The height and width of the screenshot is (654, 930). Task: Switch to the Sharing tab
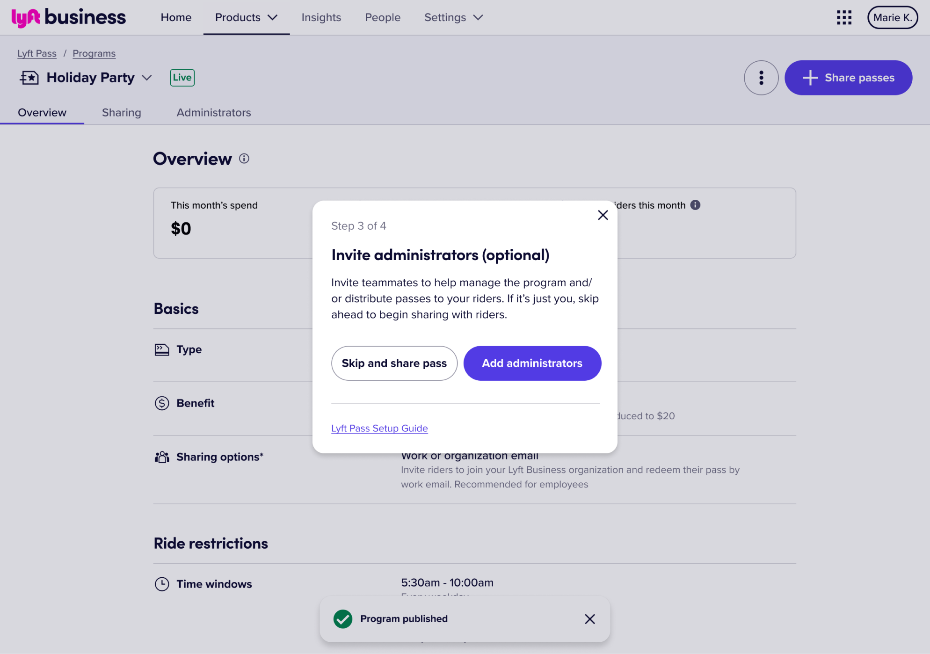(x=122, y=113)
